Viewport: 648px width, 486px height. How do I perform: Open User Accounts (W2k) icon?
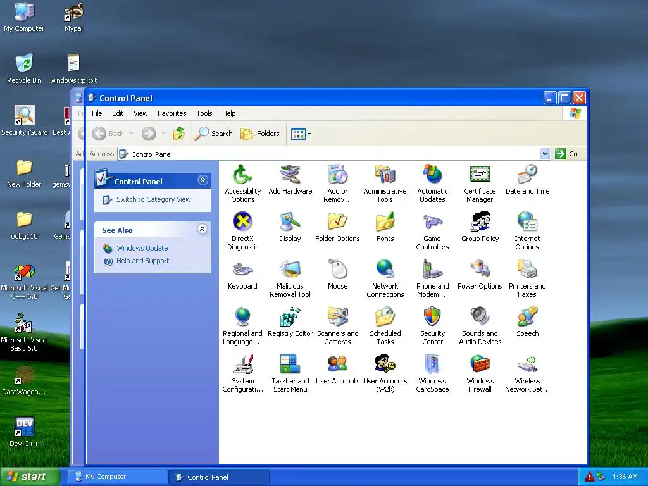385,364
